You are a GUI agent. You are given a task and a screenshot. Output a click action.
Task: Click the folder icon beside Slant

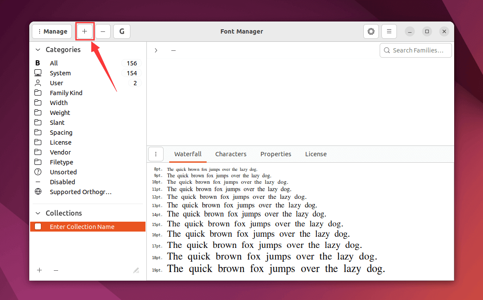[x=38, y=122]
